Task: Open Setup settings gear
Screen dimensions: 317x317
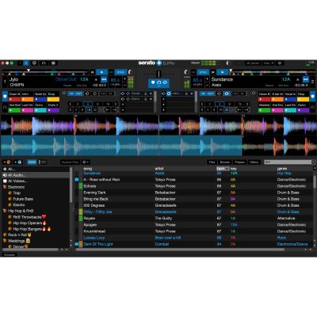Action: point(280,63)
